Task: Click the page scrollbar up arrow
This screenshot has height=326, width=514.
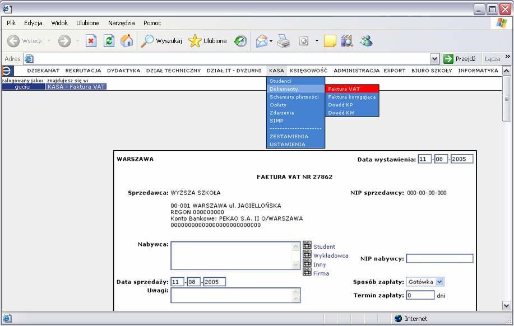Action: [x=507, y=71]
